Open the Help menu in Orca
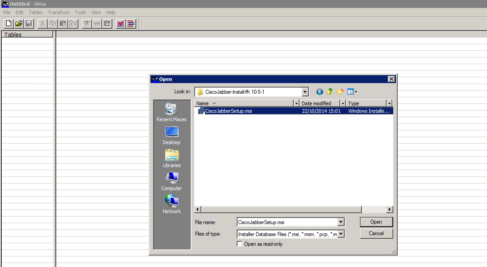The width and height of the screenshot is (487, 267). (111, 12)
